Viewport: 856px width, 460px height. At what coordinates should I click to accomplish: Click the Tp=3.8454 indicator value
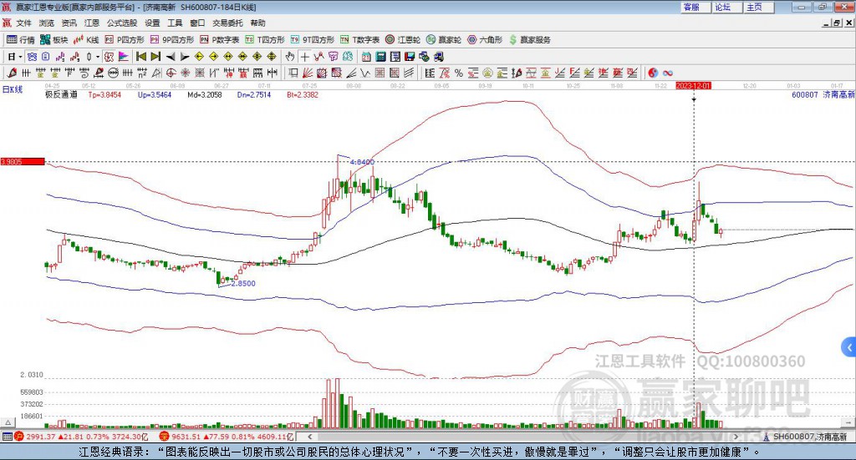(104, 94)
